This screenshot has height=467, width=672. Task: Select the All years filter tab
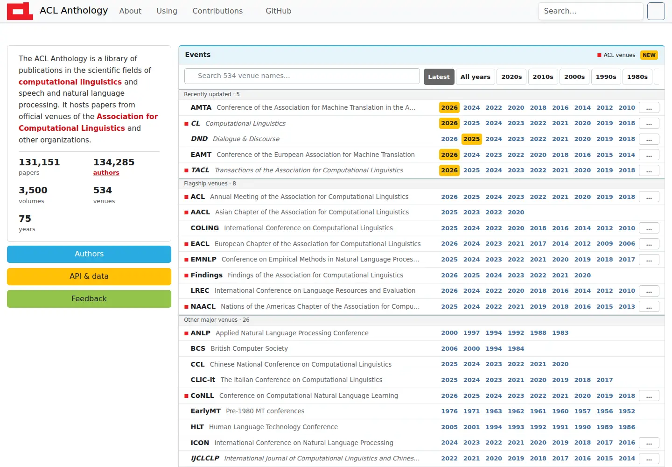click(475, 77)
